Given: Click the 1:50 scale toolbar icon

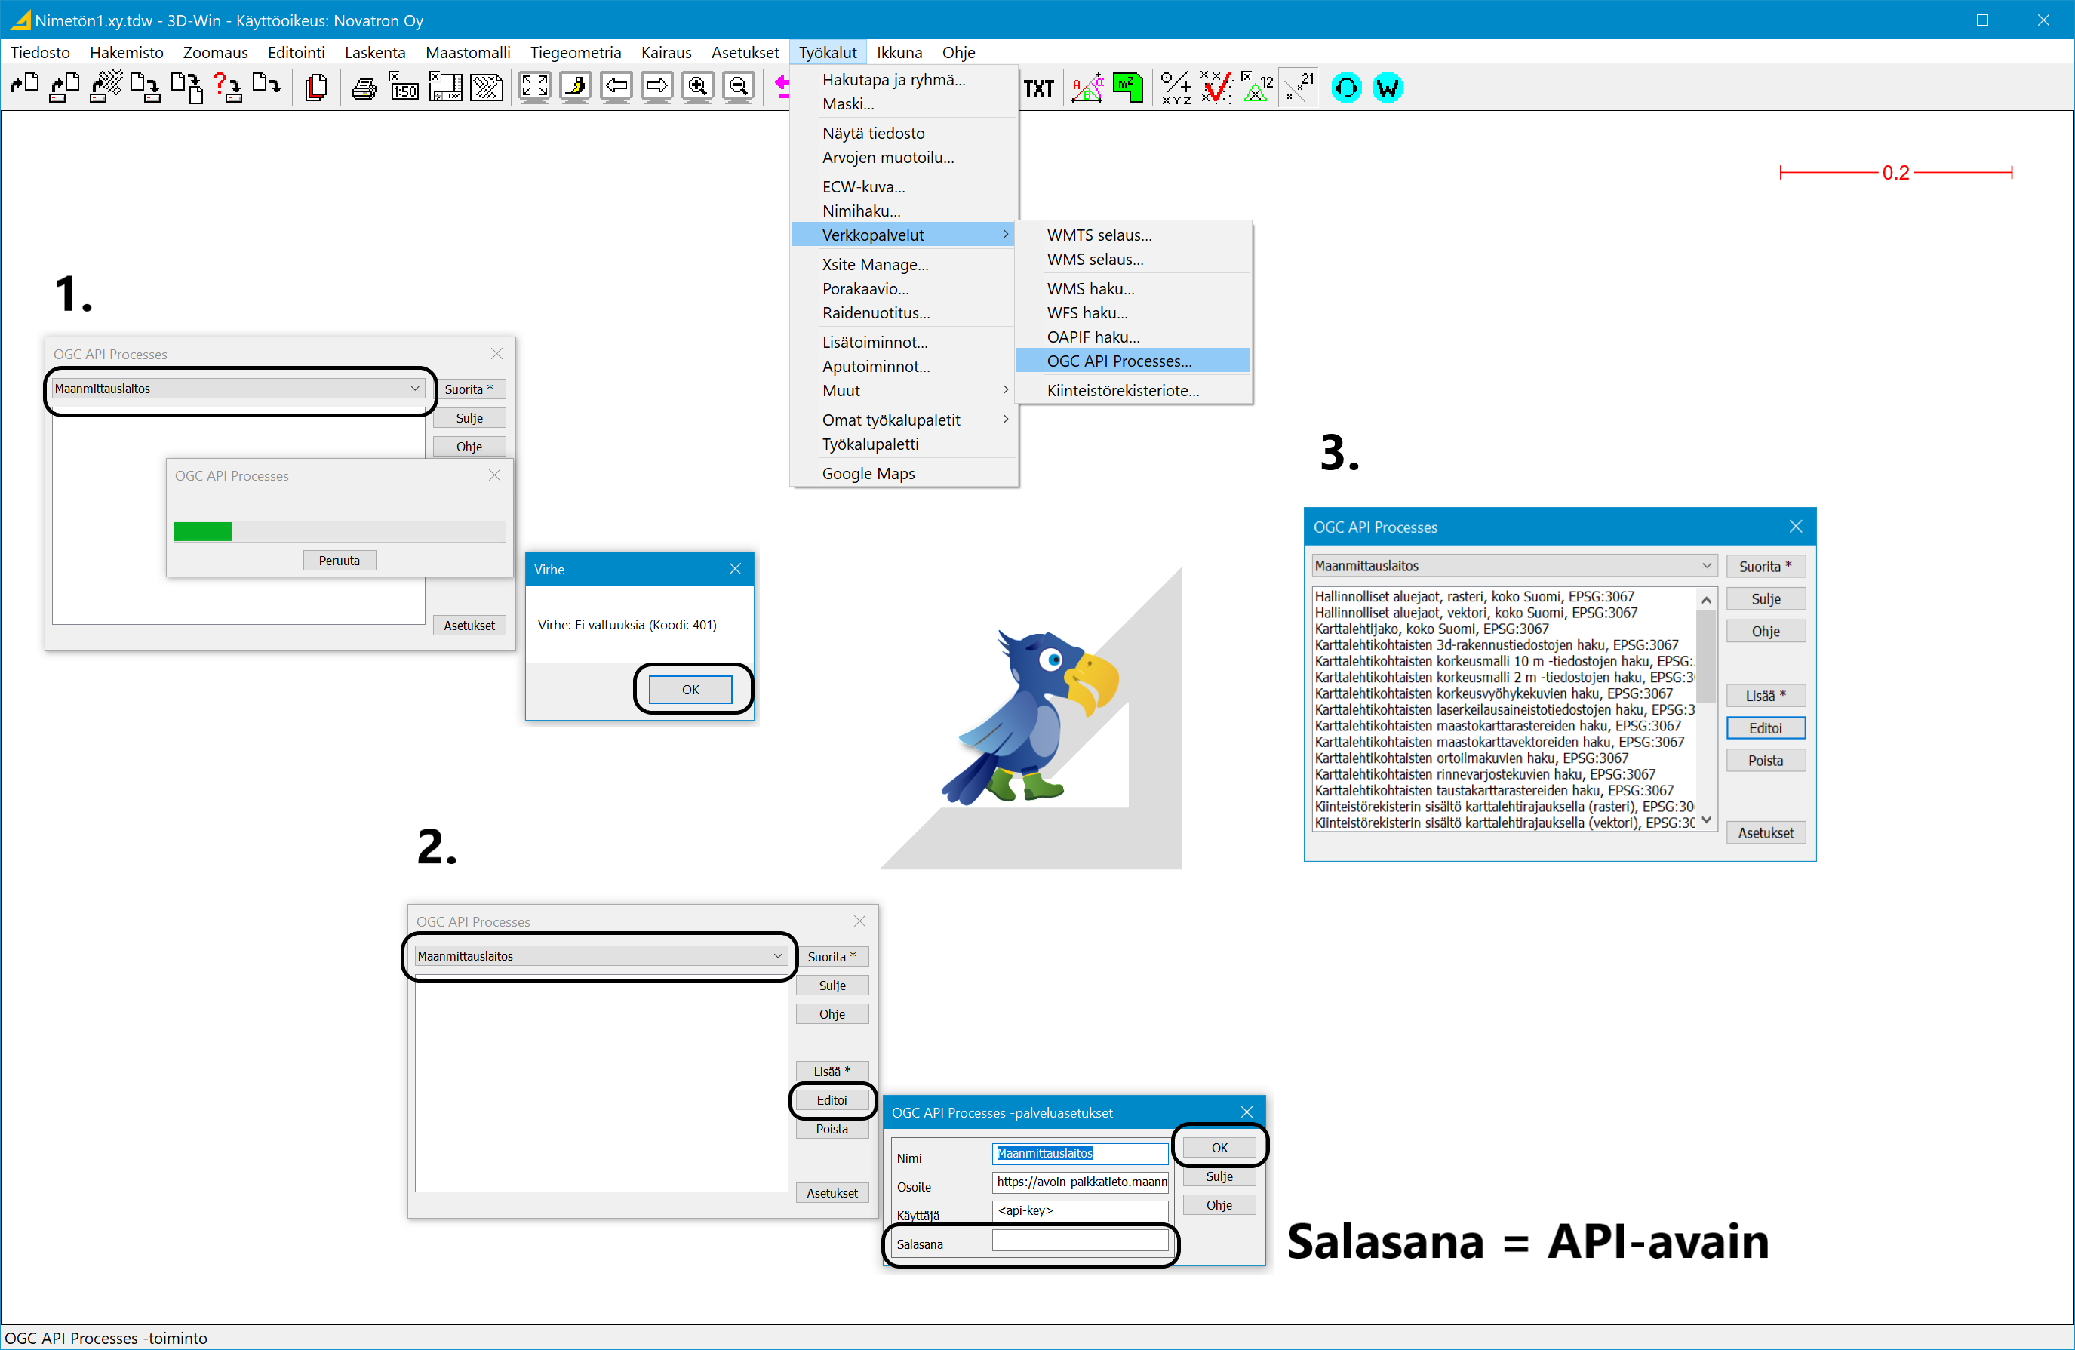Looking at the screenshot, I should tap(404, 88).
